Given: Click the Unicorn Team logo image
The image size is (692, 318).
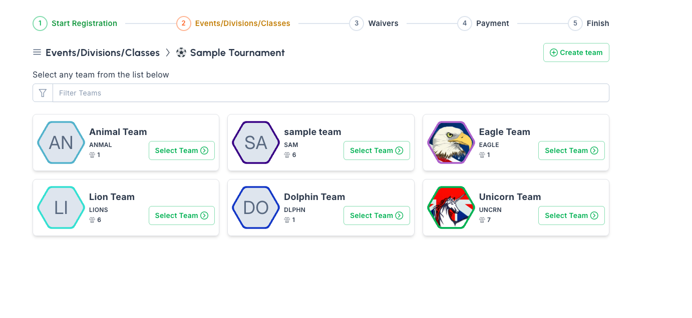Looking at the screenshot, I should [451, 208].
